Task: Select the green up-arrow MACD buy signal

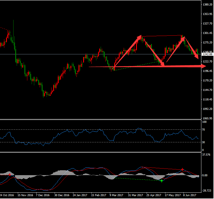Action: click(x=162, y=181)
